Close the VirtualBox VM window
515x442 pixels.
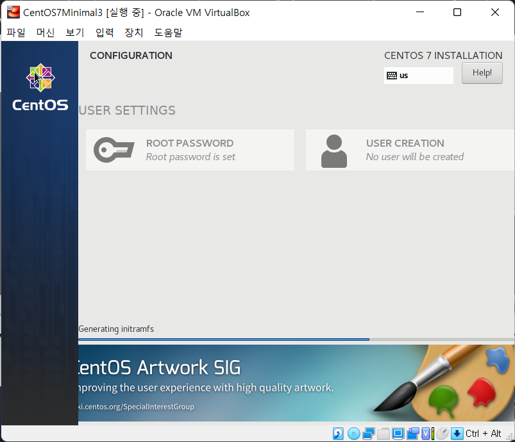(495, 12)
